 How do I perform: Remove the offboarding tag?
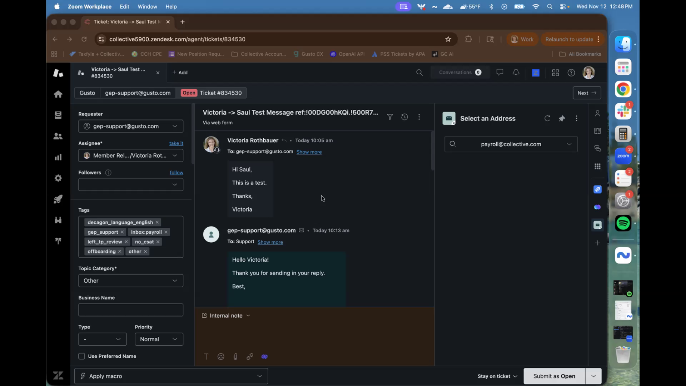tap(120, 252)
